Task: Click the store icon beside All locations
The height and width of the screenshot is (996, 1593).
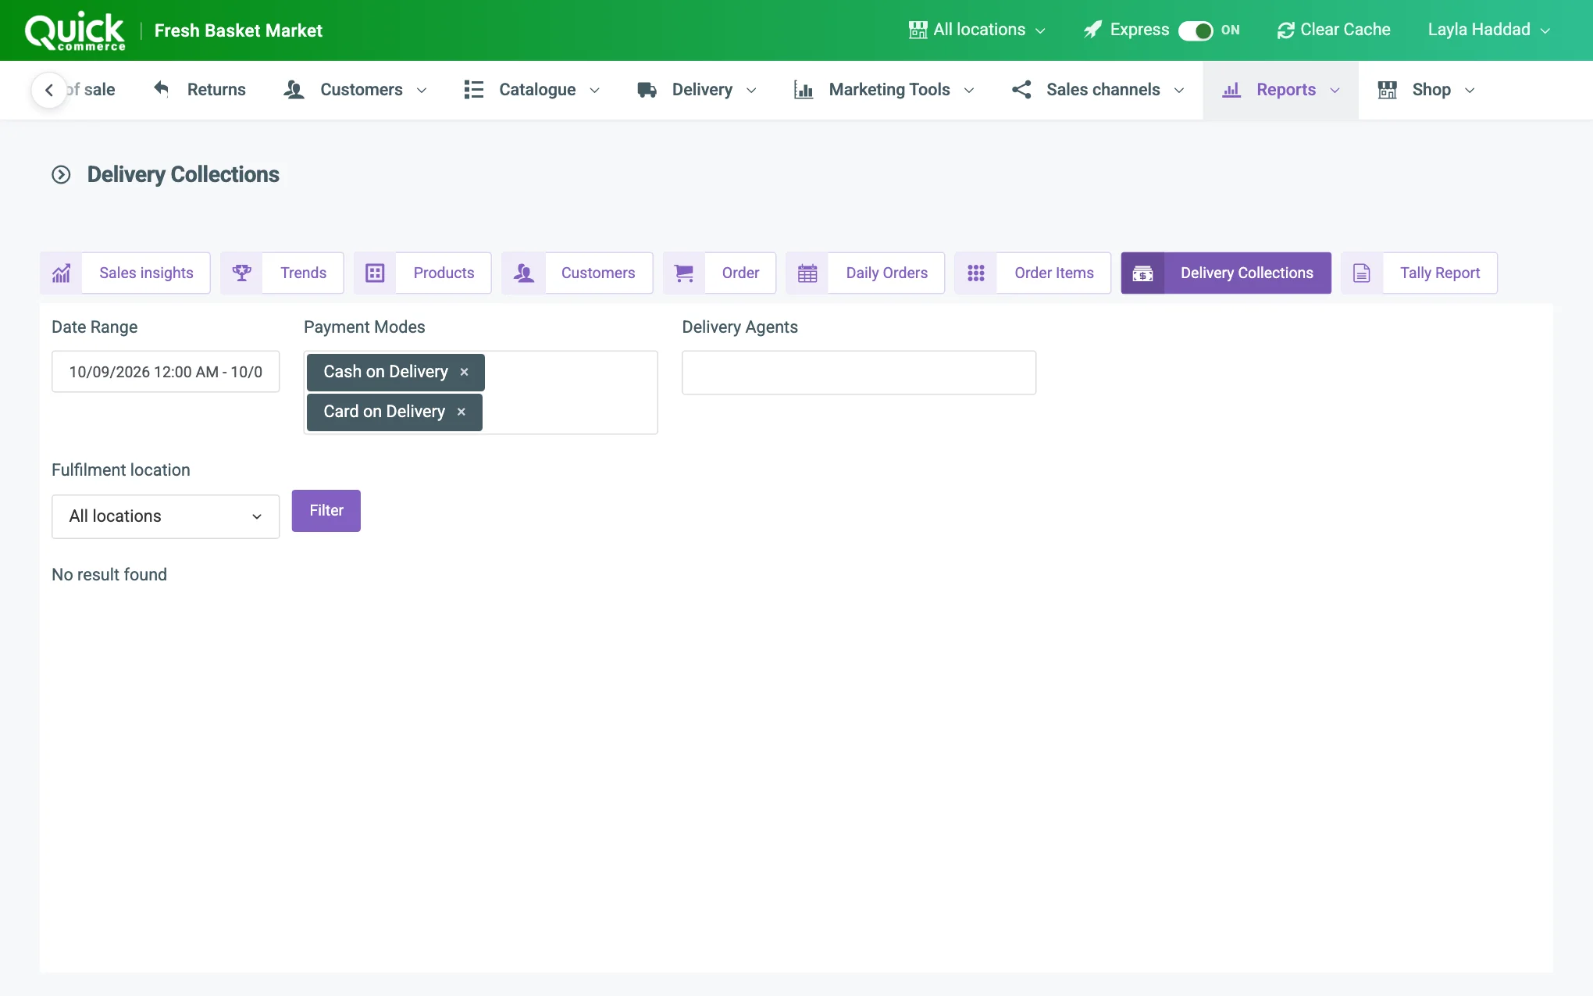Action: point(918,30)
